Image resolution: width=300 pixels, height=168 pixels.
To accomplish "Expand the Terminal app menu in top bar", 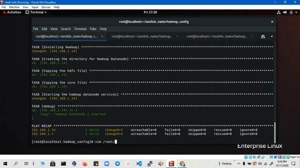I will click(36, 12).
